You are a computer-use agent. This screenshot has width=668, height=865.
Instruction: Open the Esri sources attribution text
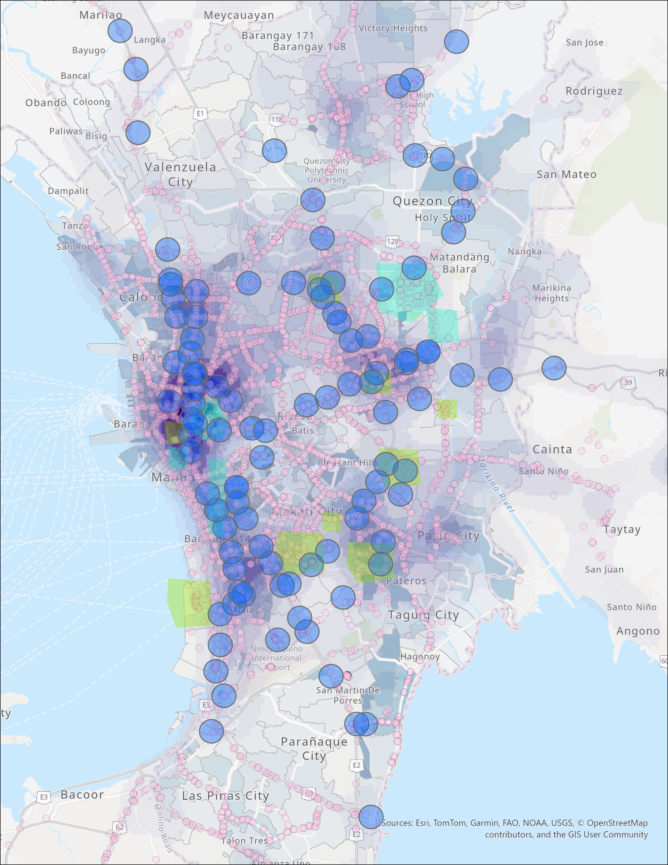pos(514,829)
